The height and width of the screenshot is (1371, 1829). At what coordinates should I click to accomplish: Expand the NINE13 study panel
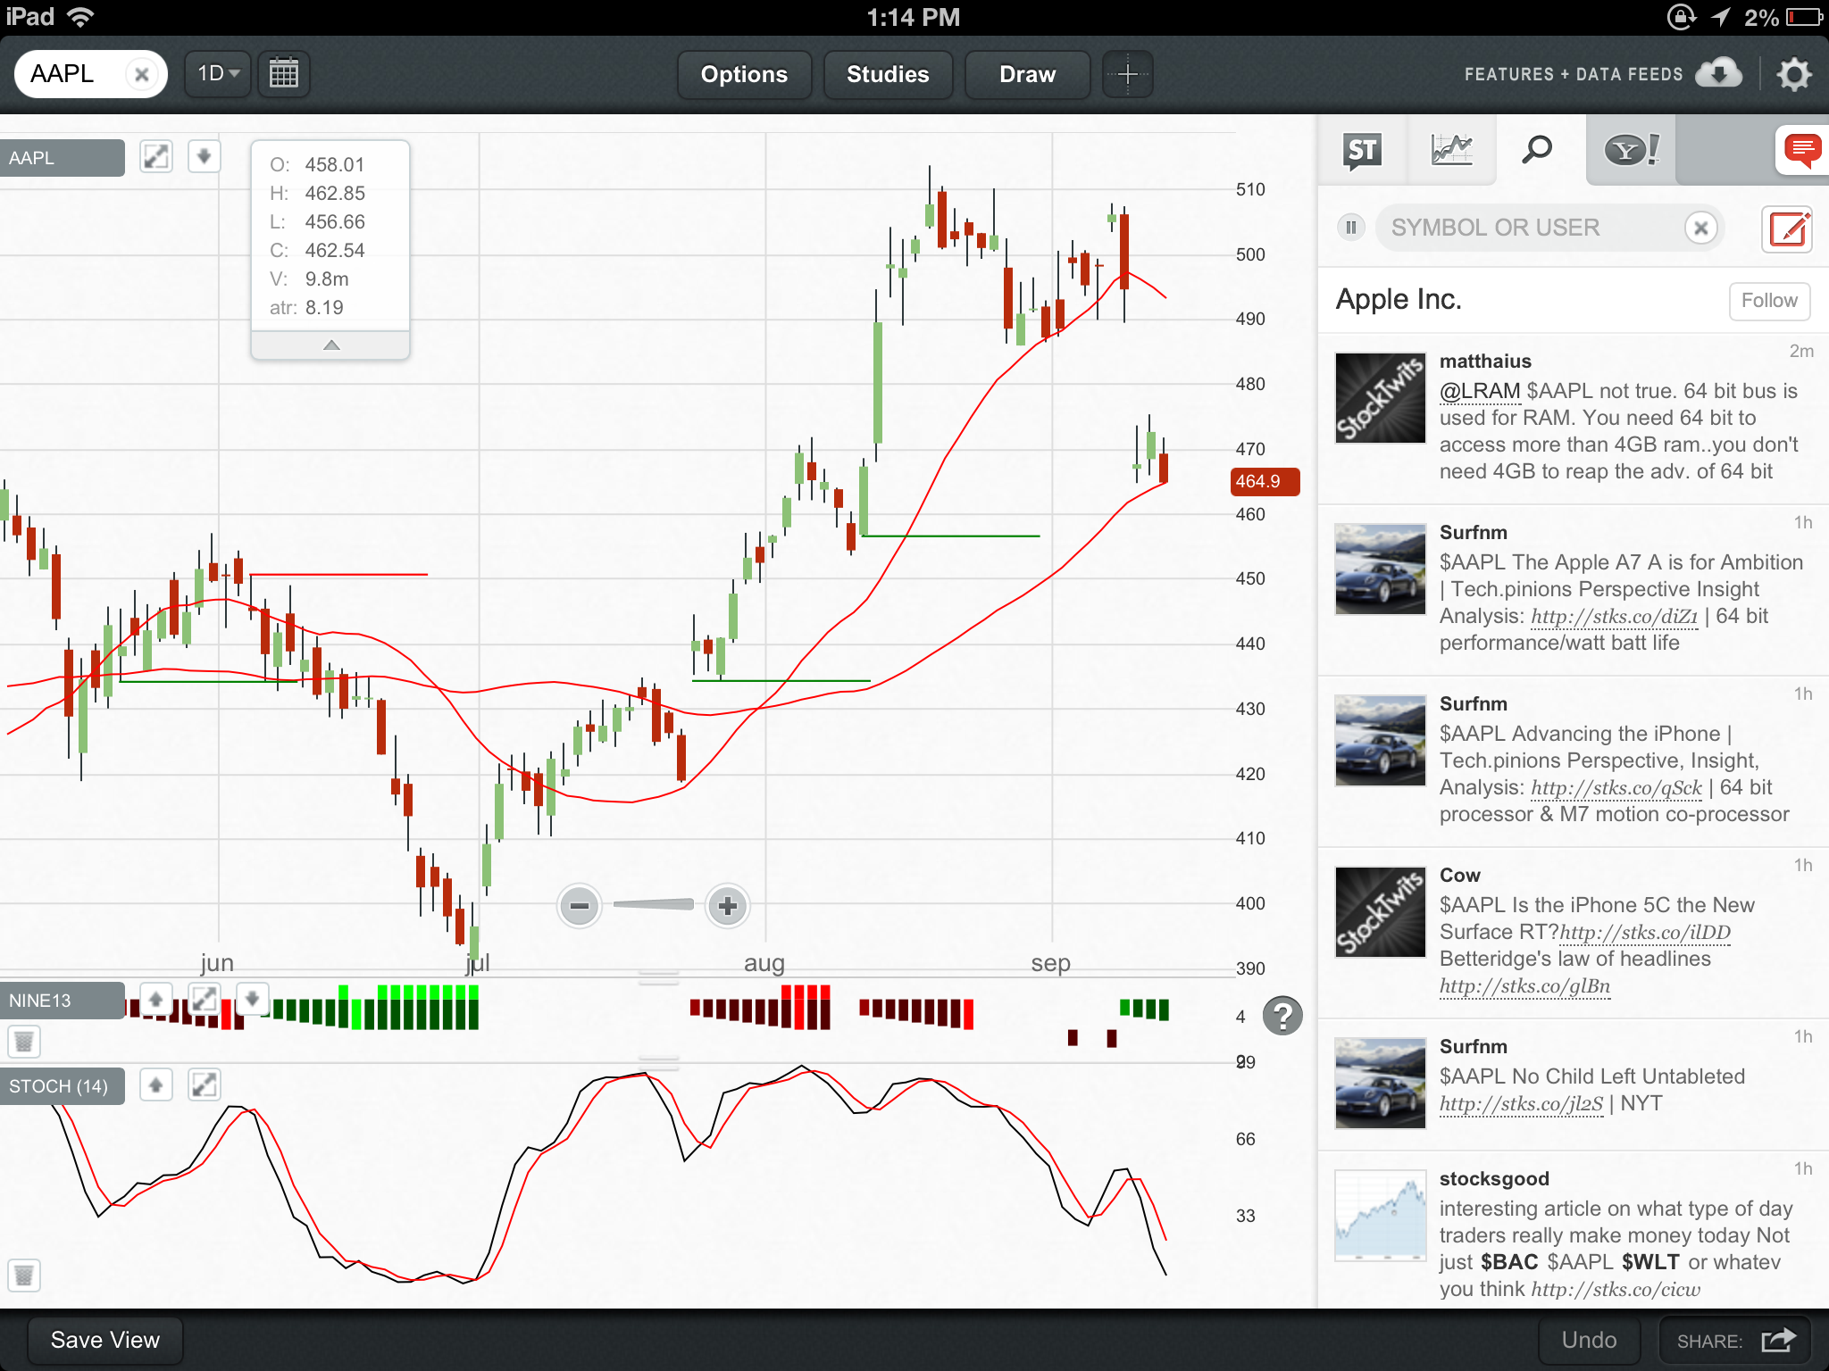(x=205, y=999)
